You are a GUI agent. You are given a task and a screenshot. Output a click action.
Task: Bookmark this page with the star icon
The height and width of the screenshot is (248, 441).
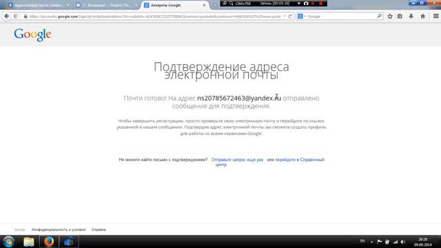pyautogui.click(x=390, y=17)
